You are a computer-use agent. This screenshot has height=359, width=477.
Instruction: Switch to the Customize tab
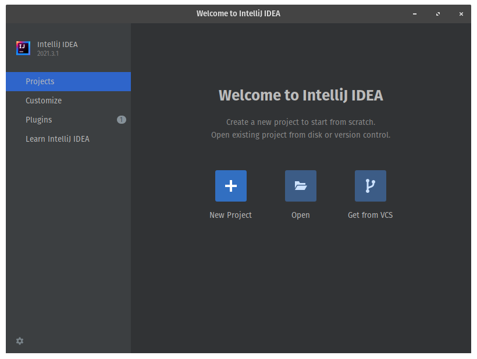pos(69,100)
